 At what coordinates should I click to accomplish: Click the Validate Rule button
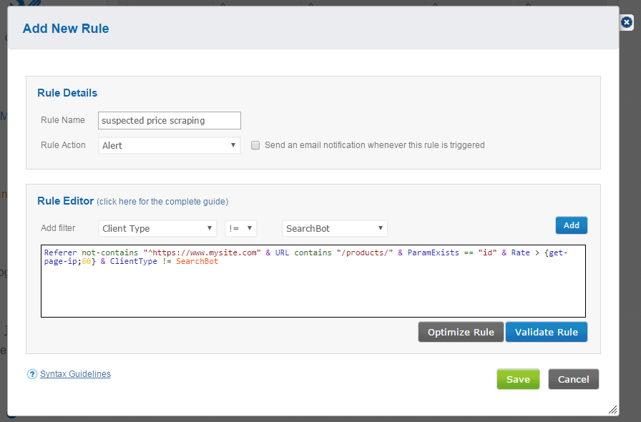(546, 332)
